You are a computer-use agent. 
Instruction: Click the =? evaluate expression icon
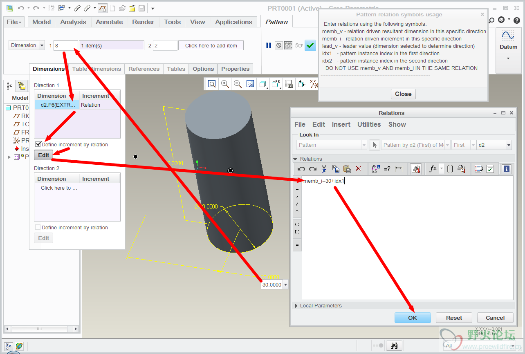pyautogui.click(x=387, y=168)
